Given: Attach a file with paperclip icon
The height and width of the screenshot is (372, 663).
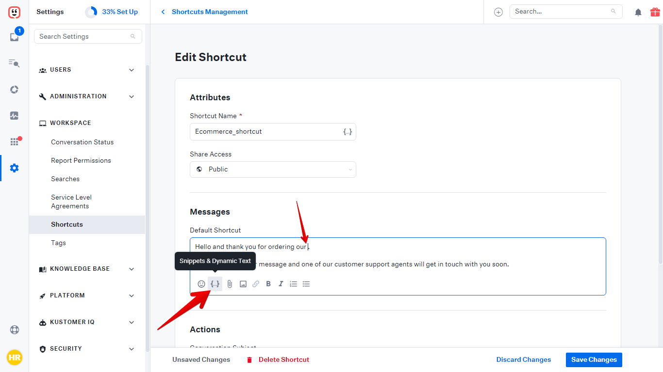Looking at the screenshot, I should (230, 284).
